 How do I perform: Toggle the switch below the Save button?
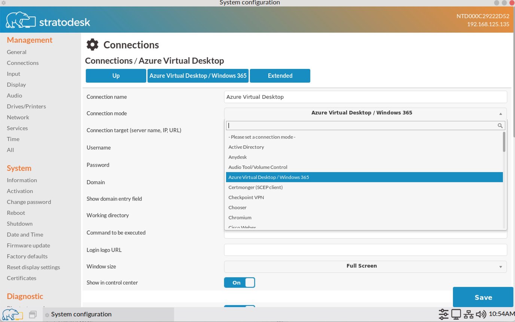tap(240, 307)
